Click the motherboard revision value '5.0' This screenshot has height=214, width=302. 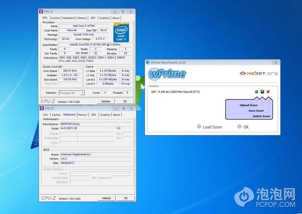point(118,128)
